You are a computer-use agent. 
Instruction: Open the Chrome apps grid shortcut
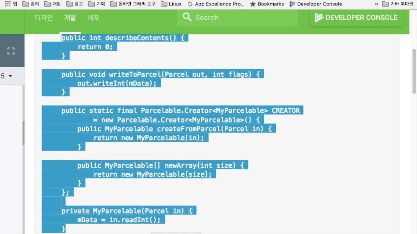pos(8,4)
